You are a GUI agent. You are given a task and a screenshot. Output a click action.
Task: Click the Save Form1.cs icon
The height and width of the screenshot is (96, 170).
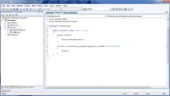tap(14, 9)
